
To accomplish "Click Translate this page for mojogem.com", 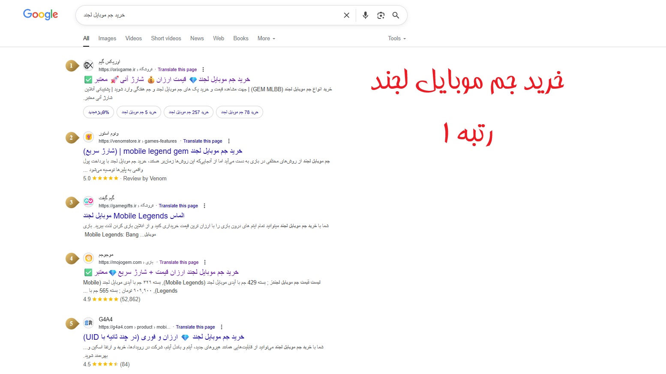I will 179,262.
